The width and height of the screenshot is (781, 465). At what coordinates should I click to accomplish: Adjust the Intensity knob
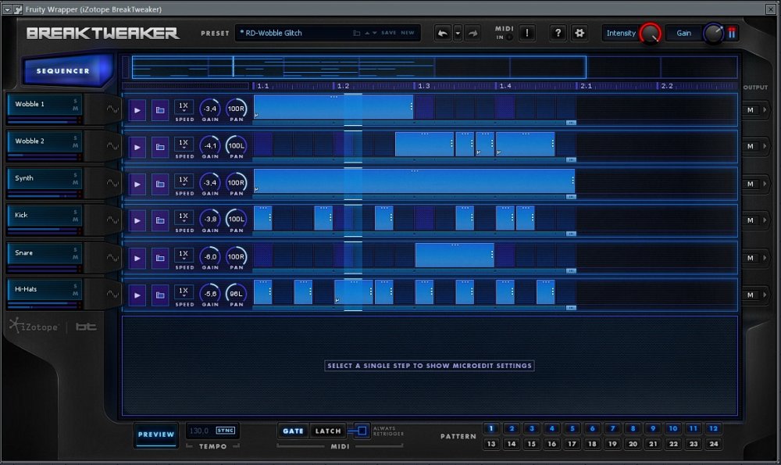650,34
